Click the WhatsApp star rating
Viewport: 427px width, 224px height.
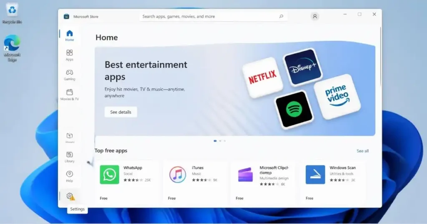tap(133, 180)
